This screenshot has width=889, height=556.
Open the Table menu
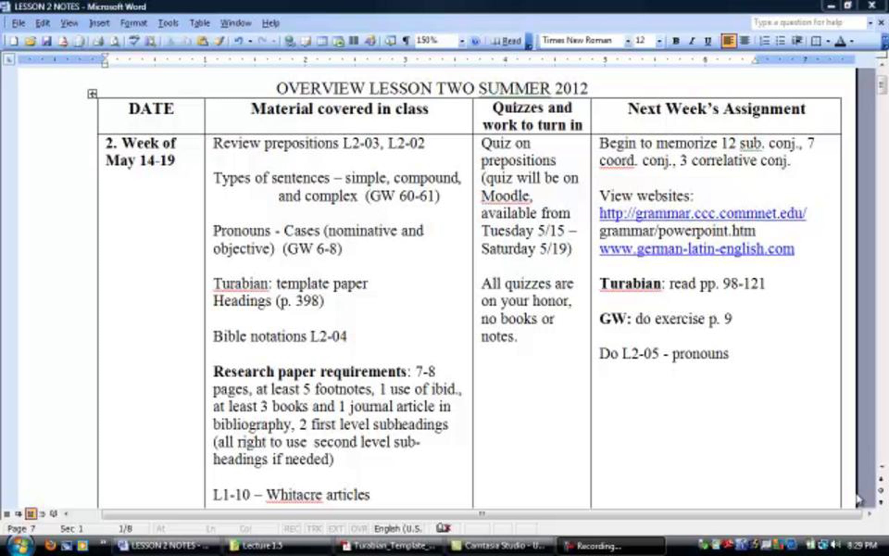(200, 23)
